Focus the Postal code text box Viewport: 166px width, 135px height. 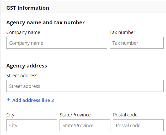138,125
